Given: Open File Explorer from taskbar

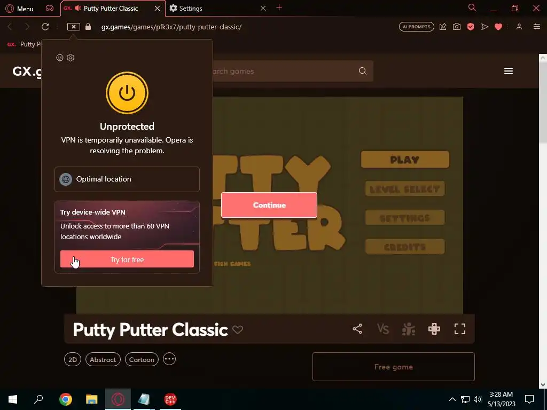Looking at the screenshot, I should [92, 399].
